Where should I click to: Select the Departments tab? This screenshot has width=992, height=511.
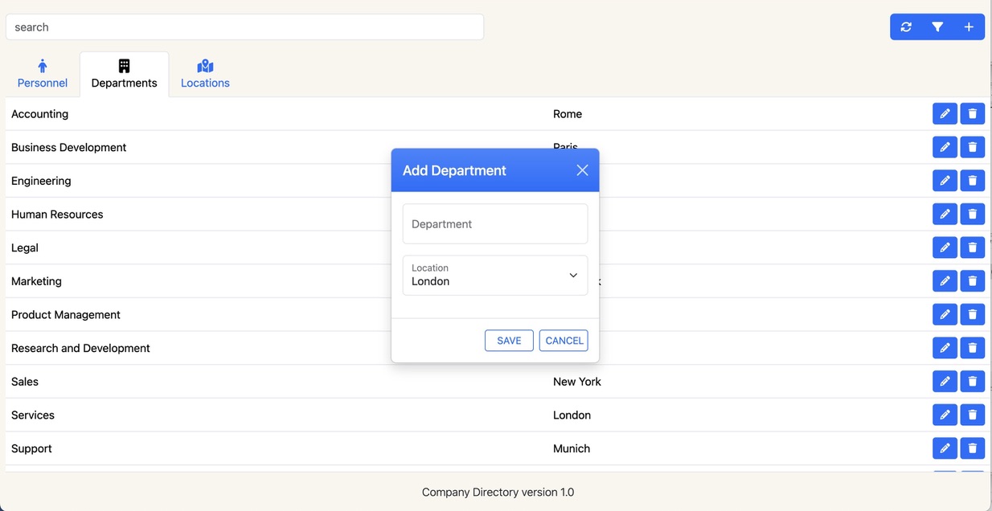124,74
